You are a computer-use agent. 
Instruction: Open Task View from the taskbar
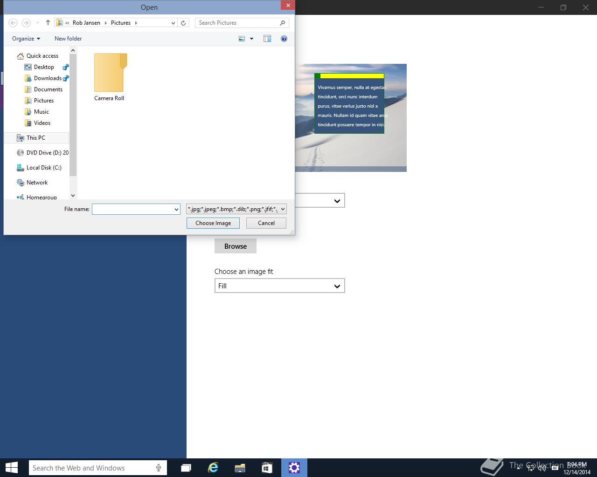186,468
